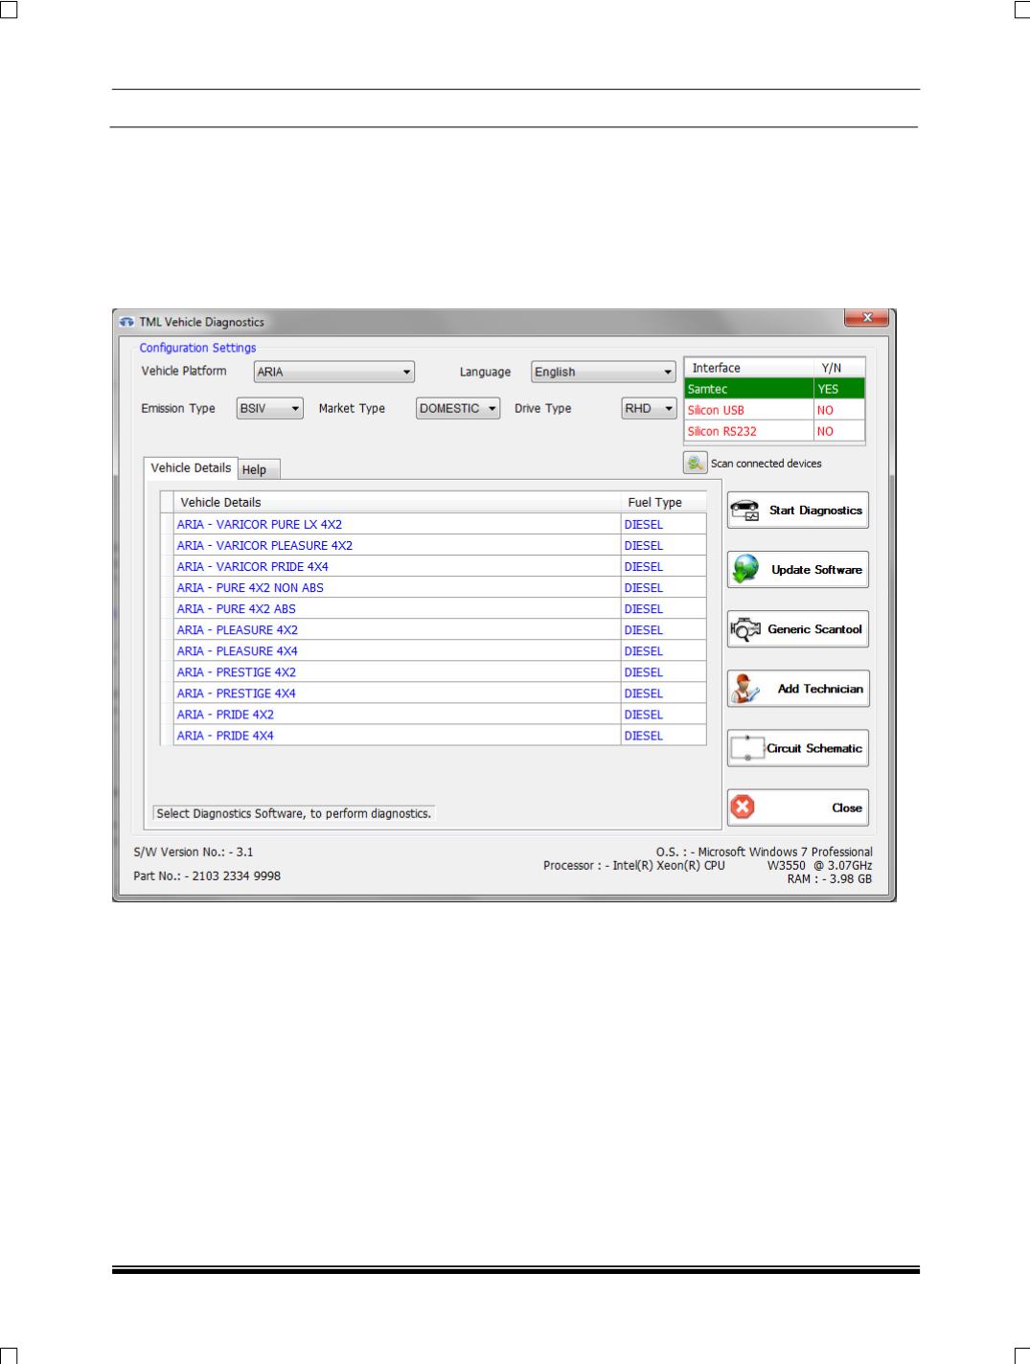Click the engine Generic Scantool icon
Image resolution: width=1030 pixels, height=1364 pixels.
(x=745, y=629)
